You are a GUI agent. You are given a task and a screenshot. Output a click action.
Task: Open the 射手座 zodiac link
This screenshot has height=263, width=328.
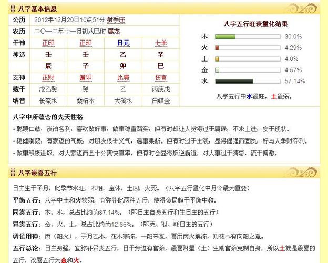116,20
